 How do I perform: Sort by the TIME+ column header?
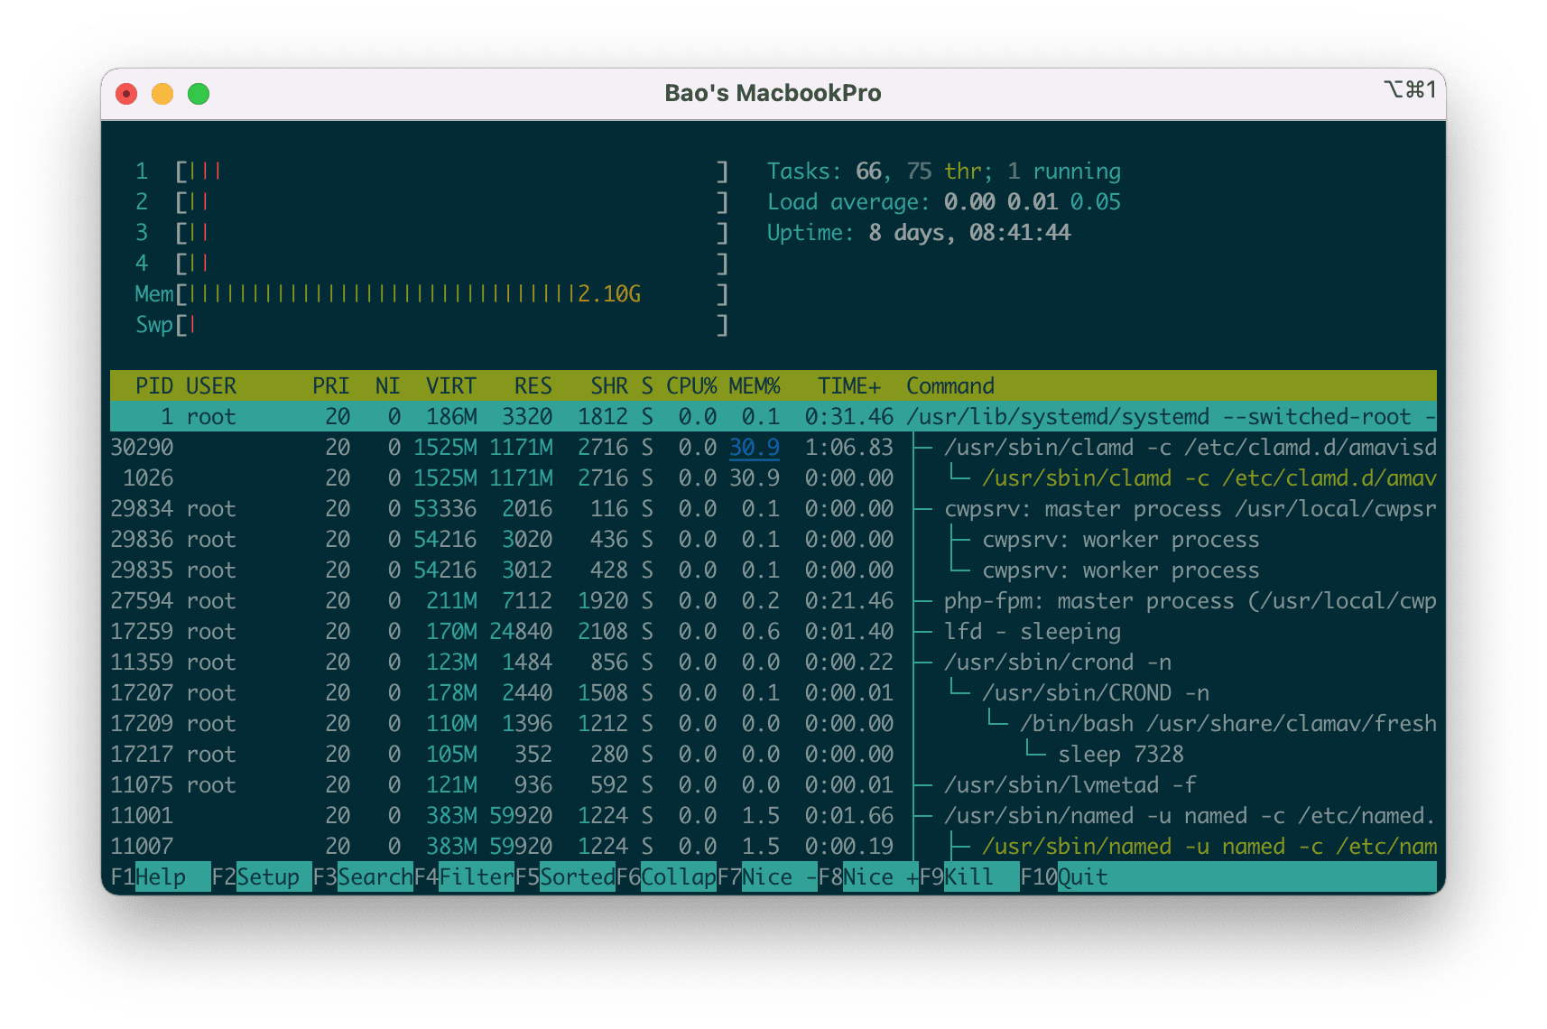tap(848, 385)
